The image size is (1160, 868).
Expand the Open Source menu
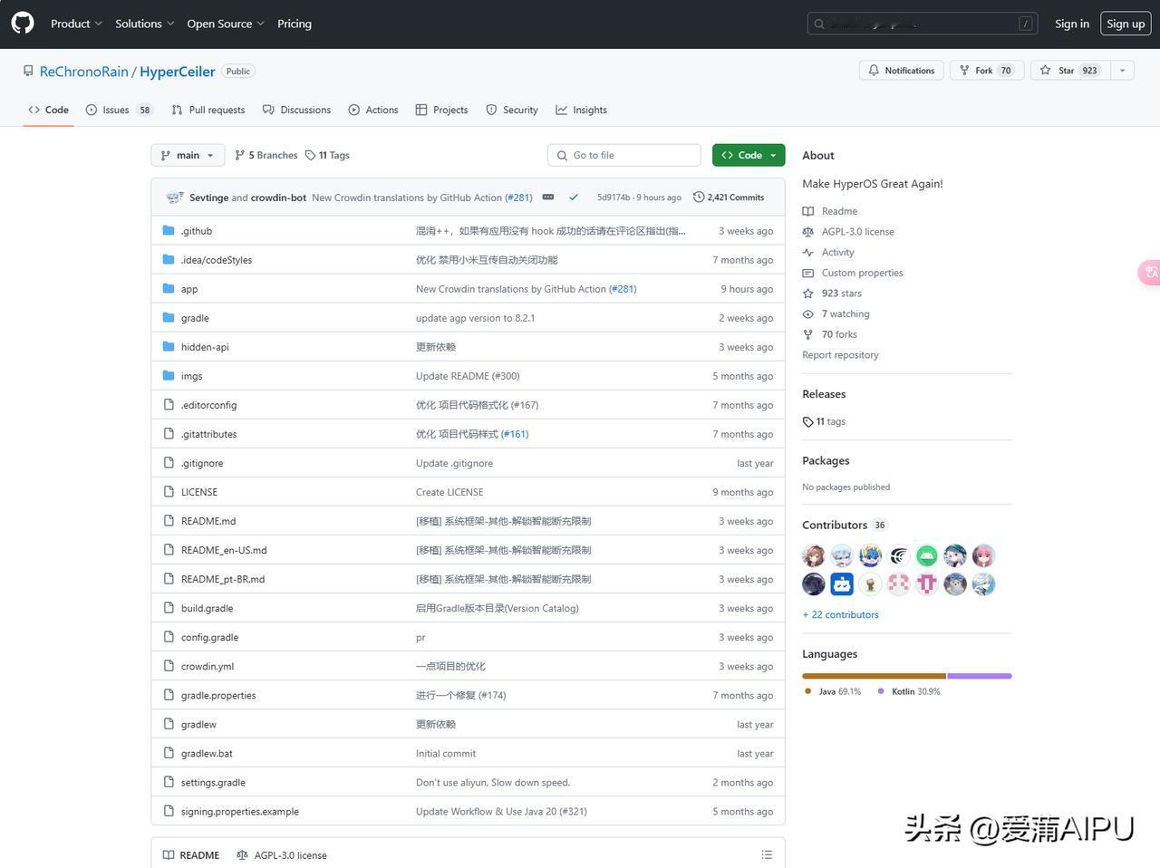226,24
